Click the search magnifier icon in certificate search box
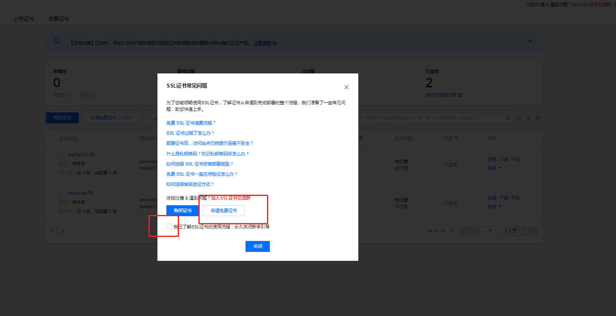Screen dimensions: 616x316 508,118
